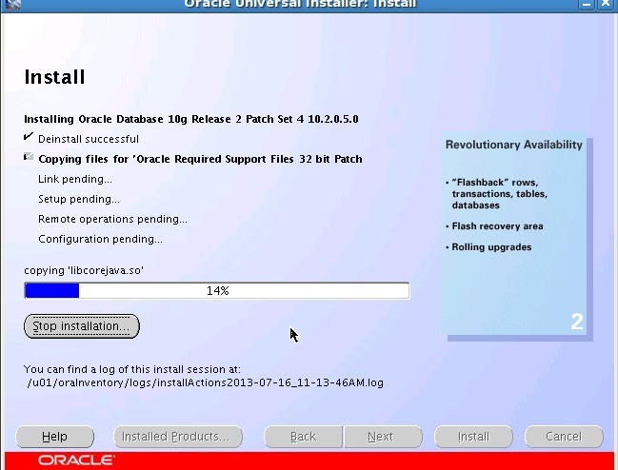
Task: Click the Stop installation button
Action: pos(82,326)
